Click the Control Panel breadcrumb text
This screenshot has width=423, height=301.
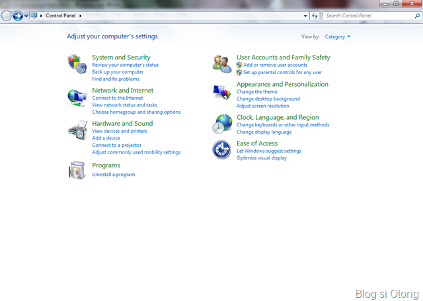click(61, 16)
